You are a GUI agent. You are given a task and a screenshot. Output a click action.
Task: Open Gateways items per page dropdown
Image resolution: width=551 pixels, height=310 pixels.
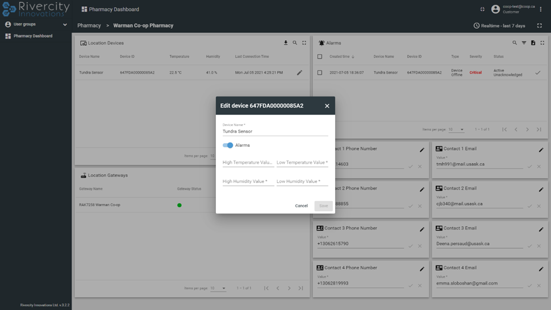click(218, 288)
